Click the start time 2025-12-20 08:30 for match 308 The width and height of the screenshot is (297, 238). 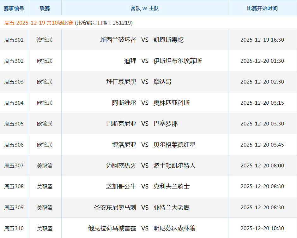coord(262,186)
